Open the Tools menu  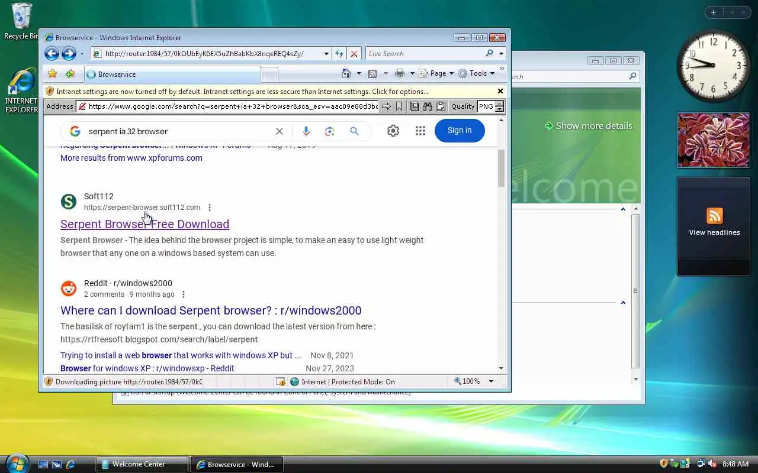476,73
